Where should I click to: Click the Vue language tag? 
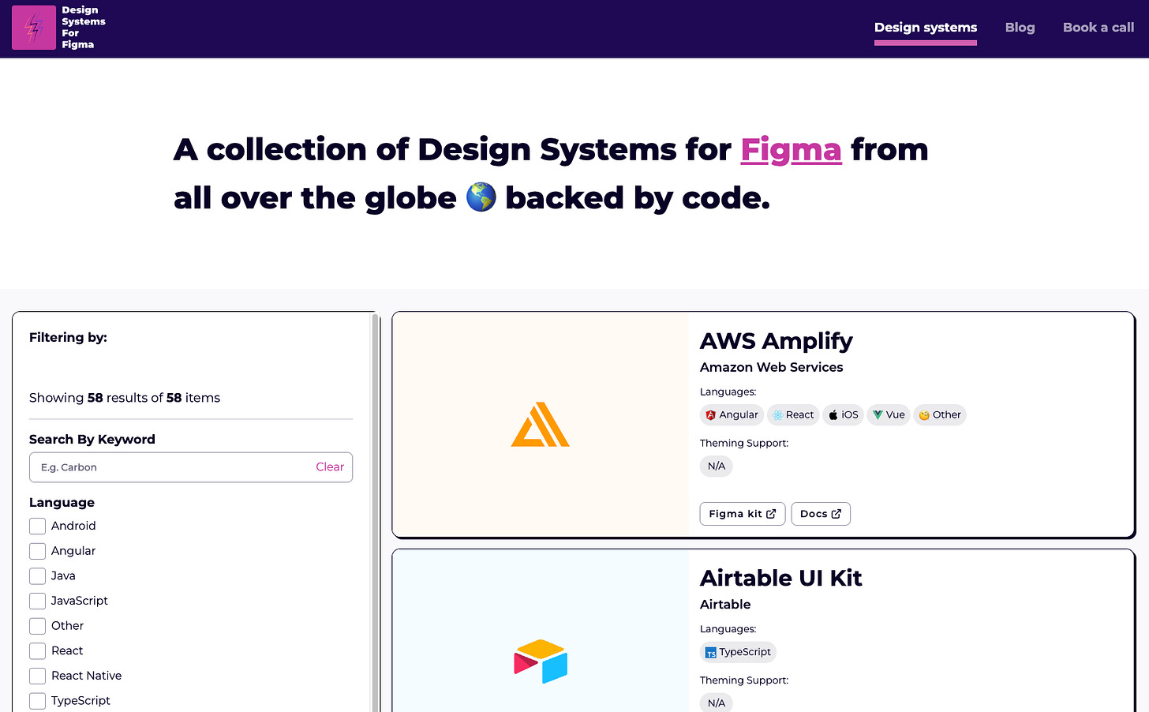tap(889, 415)
